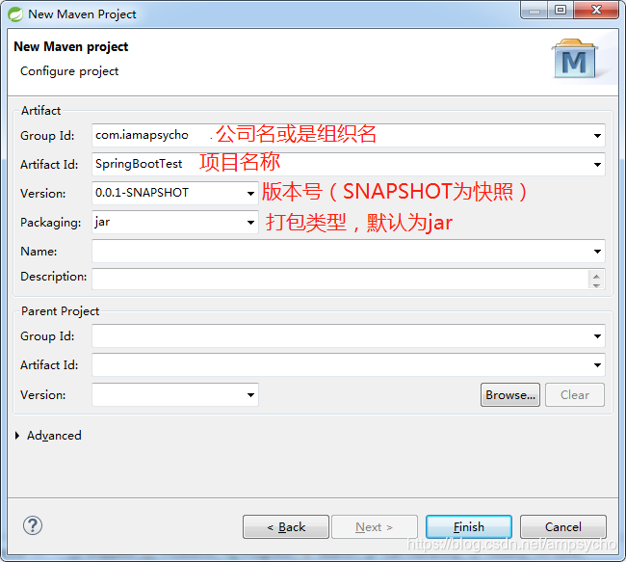Open the Parent Project Artifact Id dropdown arrow

[x=597, y=365]
